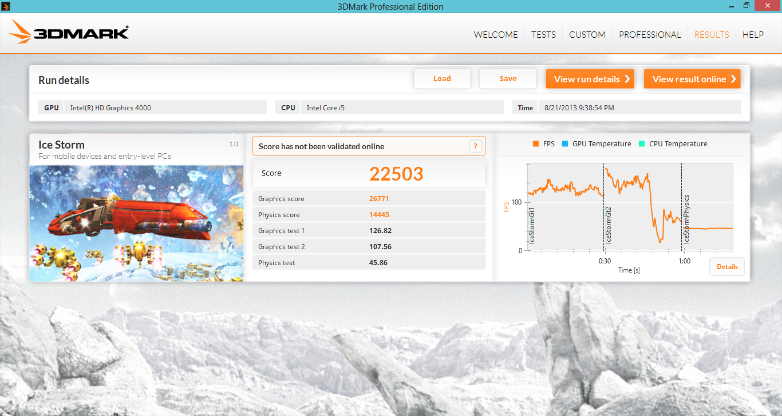Click the IceStormGt1 marker on graph
Screen dimensions: 782x416
click(532, 225)
